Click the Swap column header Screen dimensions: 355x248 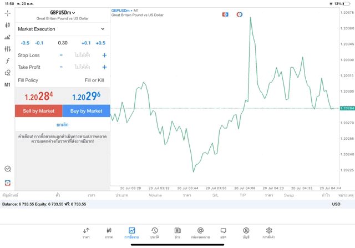(289, 195)
